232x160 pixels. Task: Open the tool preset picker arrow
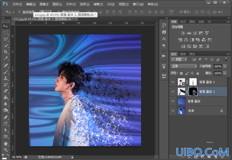pos(13,12)
